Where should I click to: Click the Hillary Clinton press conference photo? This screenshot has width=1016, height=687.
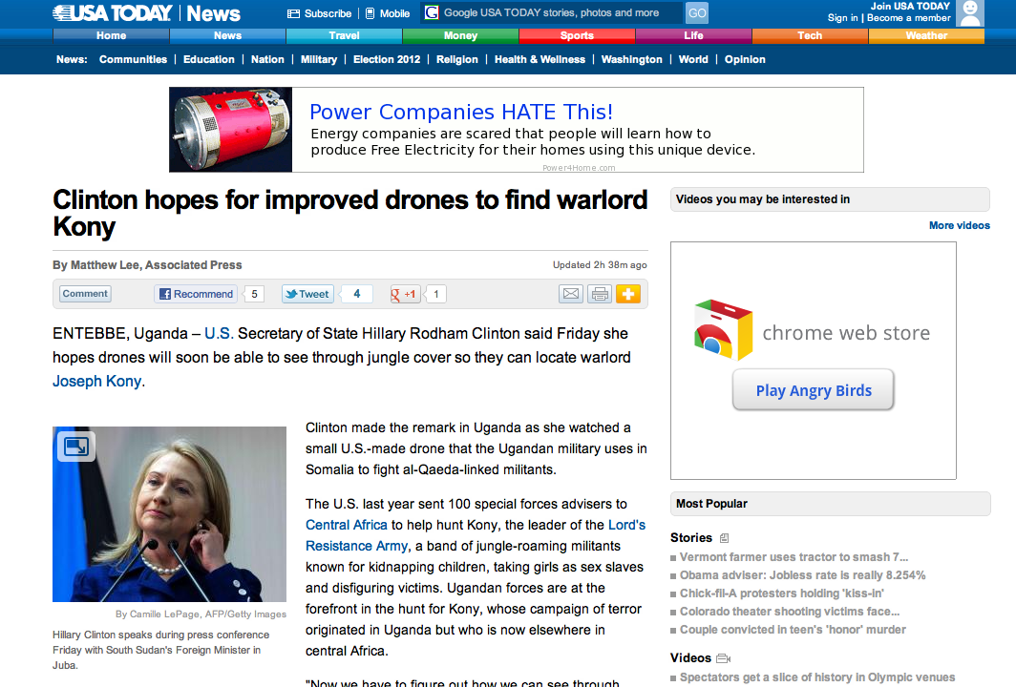(169, 514)
